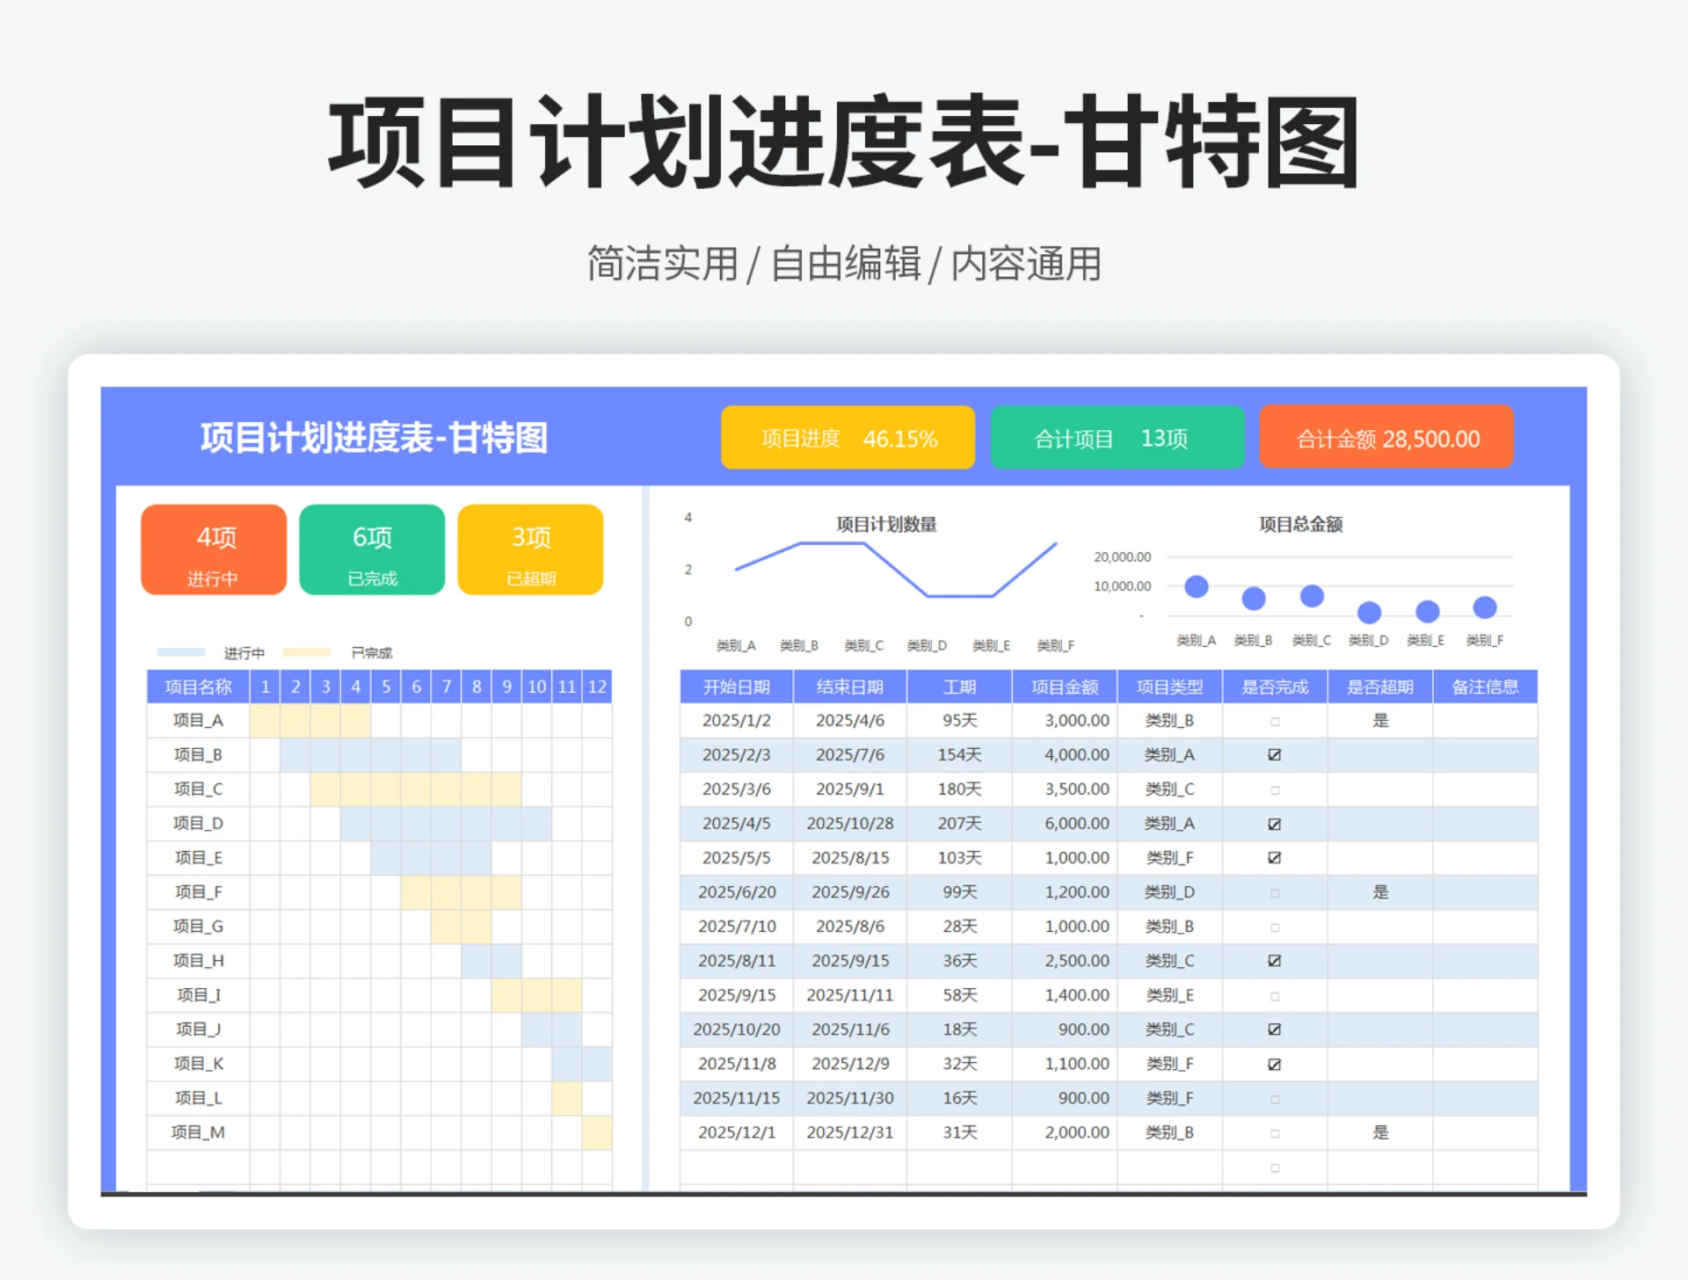The height and width of the screenshot is (1280, 1688).
Task: Expand the 类别_C selection in 2025/3/6 row
Action: (1170, 789)
